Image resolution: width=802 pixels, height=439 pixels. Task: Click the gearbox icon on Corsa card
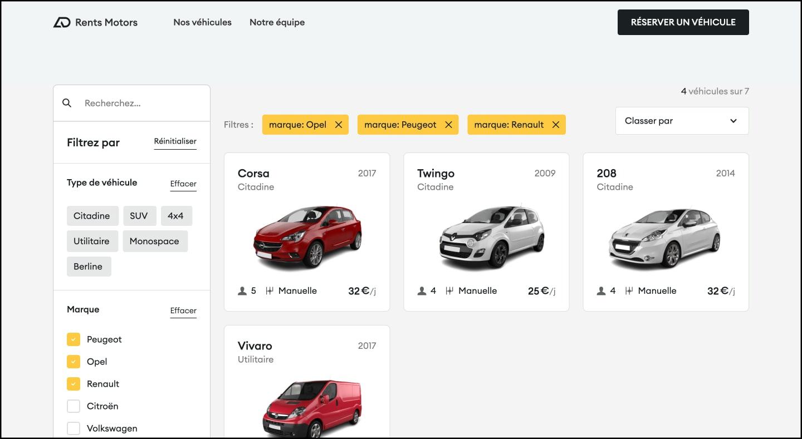point(270,290)
